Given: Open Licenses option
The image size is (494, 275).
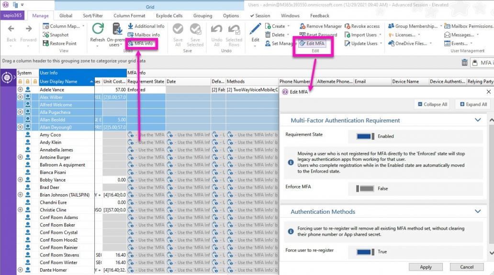Looking at the screenshot, I should click(404, 34).
